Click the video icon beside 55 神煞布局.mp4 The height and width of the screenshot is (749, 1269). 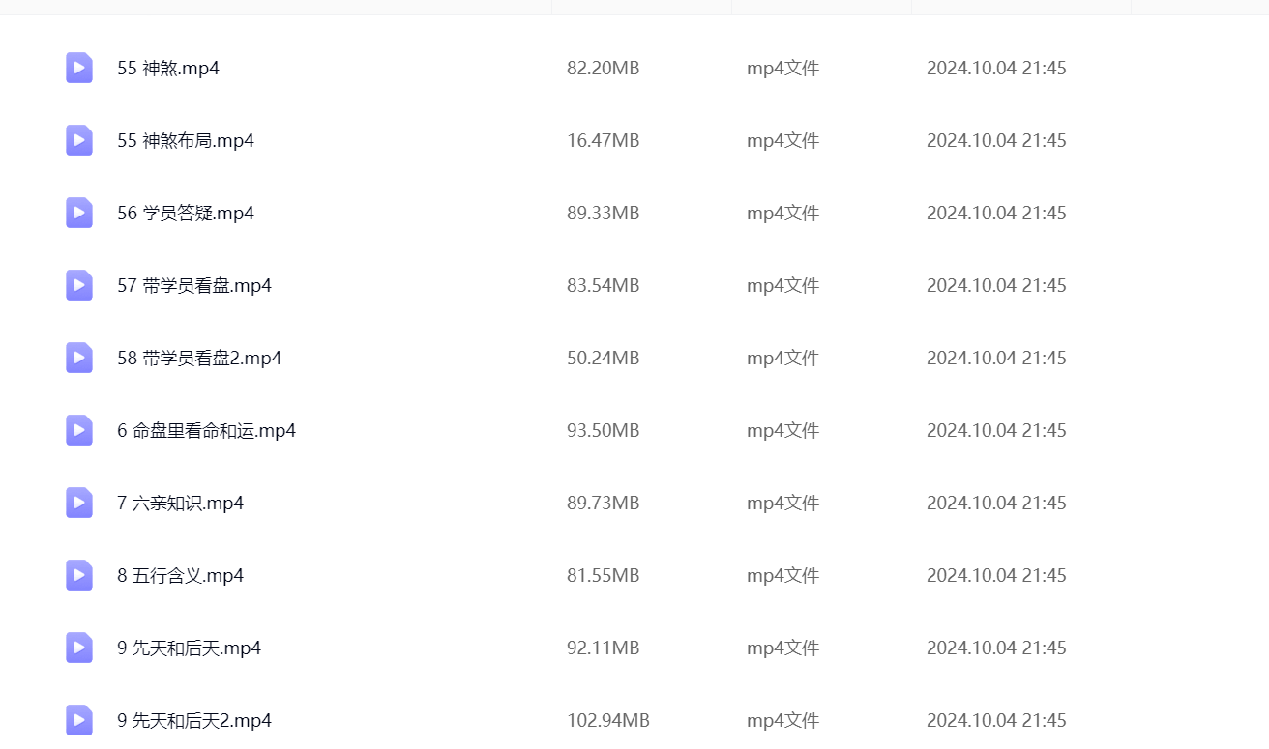click(x=79, y=140)
